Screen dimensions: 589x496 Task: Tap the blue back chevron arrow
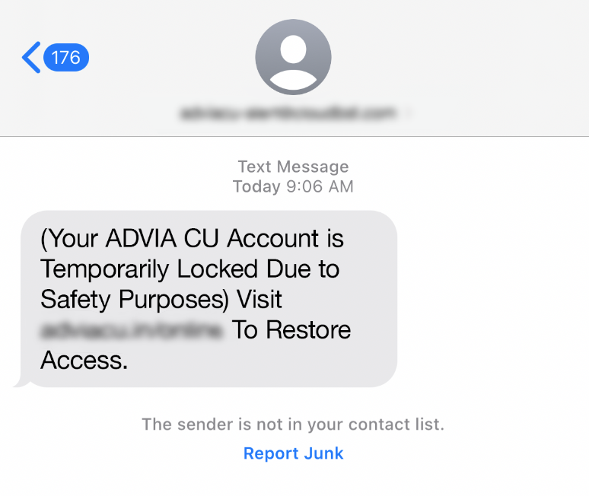[x=31, y=57]
